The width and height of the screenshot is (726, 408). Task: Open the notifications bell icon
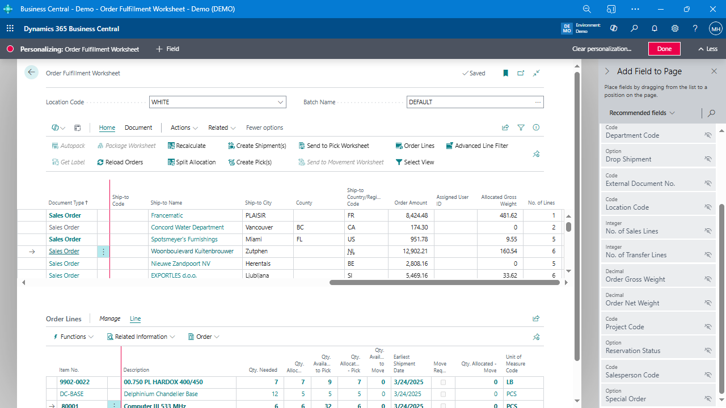(x=655, y=28)
